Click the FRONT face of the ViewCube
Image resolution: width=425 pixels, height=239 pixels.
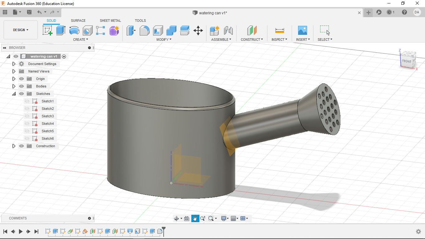coord(407,61)
